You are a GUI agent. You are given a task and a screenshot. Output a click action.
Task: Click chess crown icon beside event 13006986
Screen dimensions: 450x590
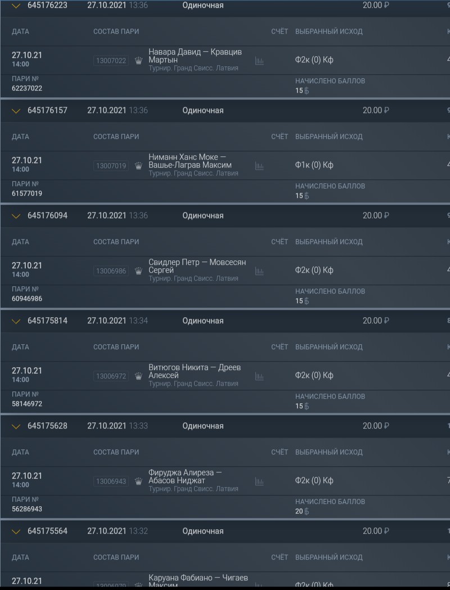138,271
